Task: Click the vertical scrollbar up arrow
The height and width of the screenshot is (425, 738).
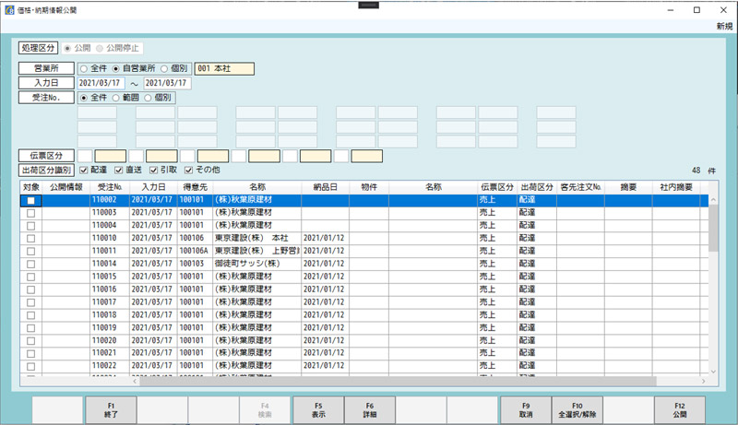Action: click(713, 200)
